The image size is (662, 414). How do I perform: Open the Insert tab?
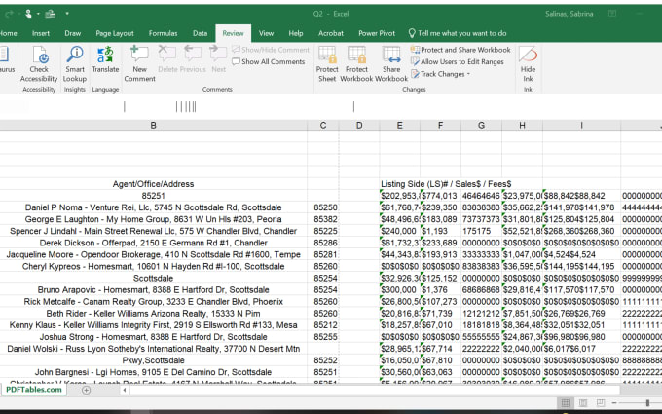(x=41, y=33)
